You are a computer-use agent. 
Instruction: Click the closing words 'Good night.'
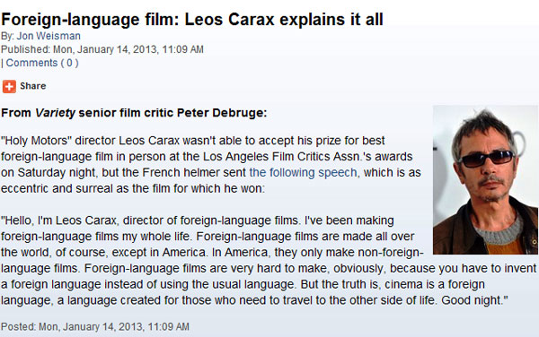[x=474, y=300]
